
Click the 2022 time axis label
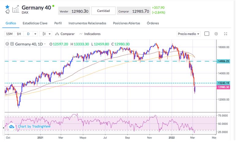[172, 137]
